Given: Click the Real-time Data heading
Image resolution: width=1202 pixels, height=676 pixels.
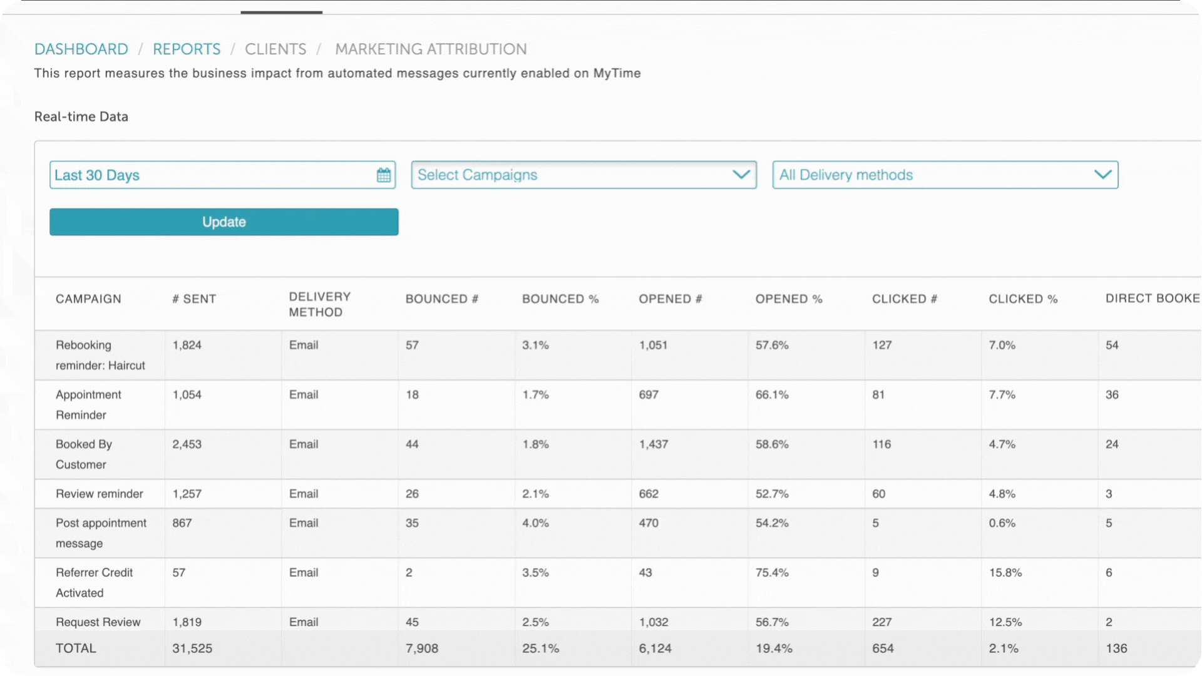Looking at the screenshot, I should coord(81,116).
